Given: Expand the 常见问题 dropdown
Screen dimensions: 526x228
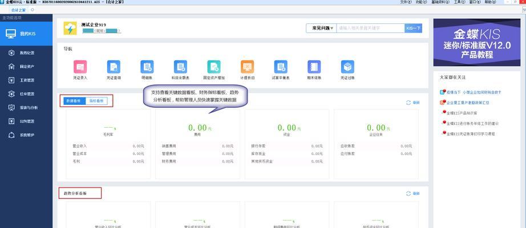Looking at the screenshot, I should [321, 28].
